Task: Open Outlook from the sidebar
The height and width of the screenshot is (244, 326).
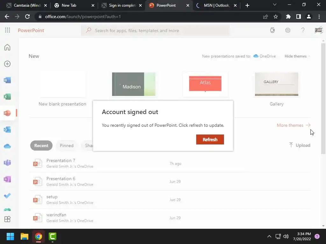Action: coord(7,130)
